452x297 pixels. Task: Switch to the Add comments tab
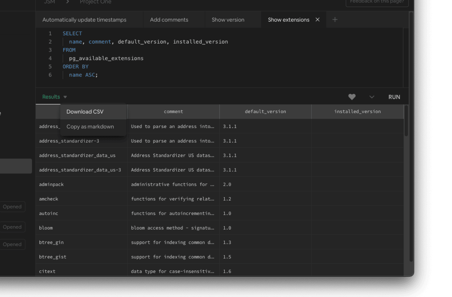(x=169, y=19)
